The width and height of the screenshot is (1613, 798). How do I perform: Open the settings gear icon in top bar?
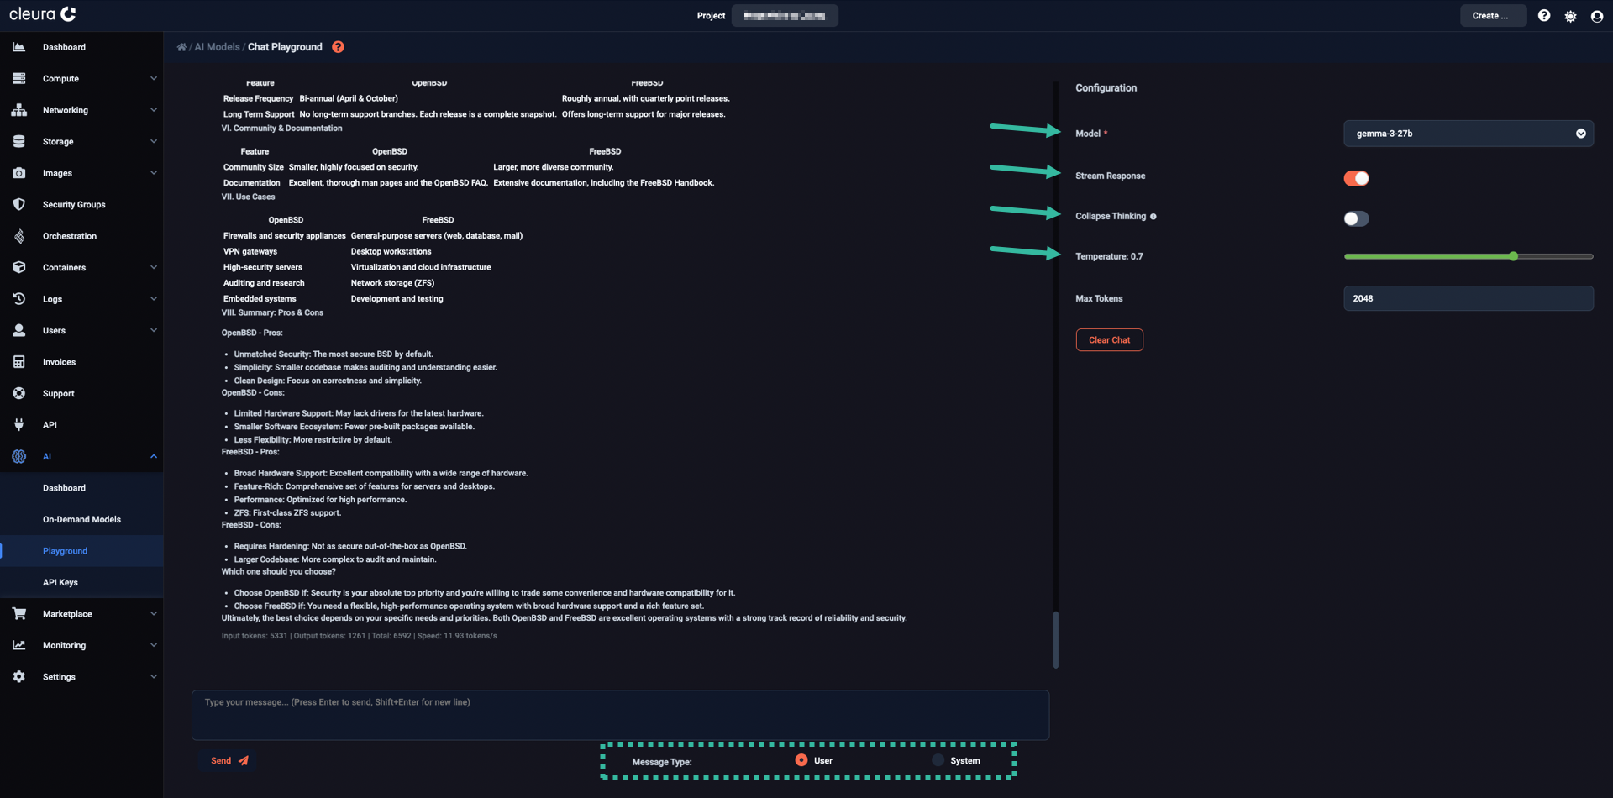point(1570,16)
